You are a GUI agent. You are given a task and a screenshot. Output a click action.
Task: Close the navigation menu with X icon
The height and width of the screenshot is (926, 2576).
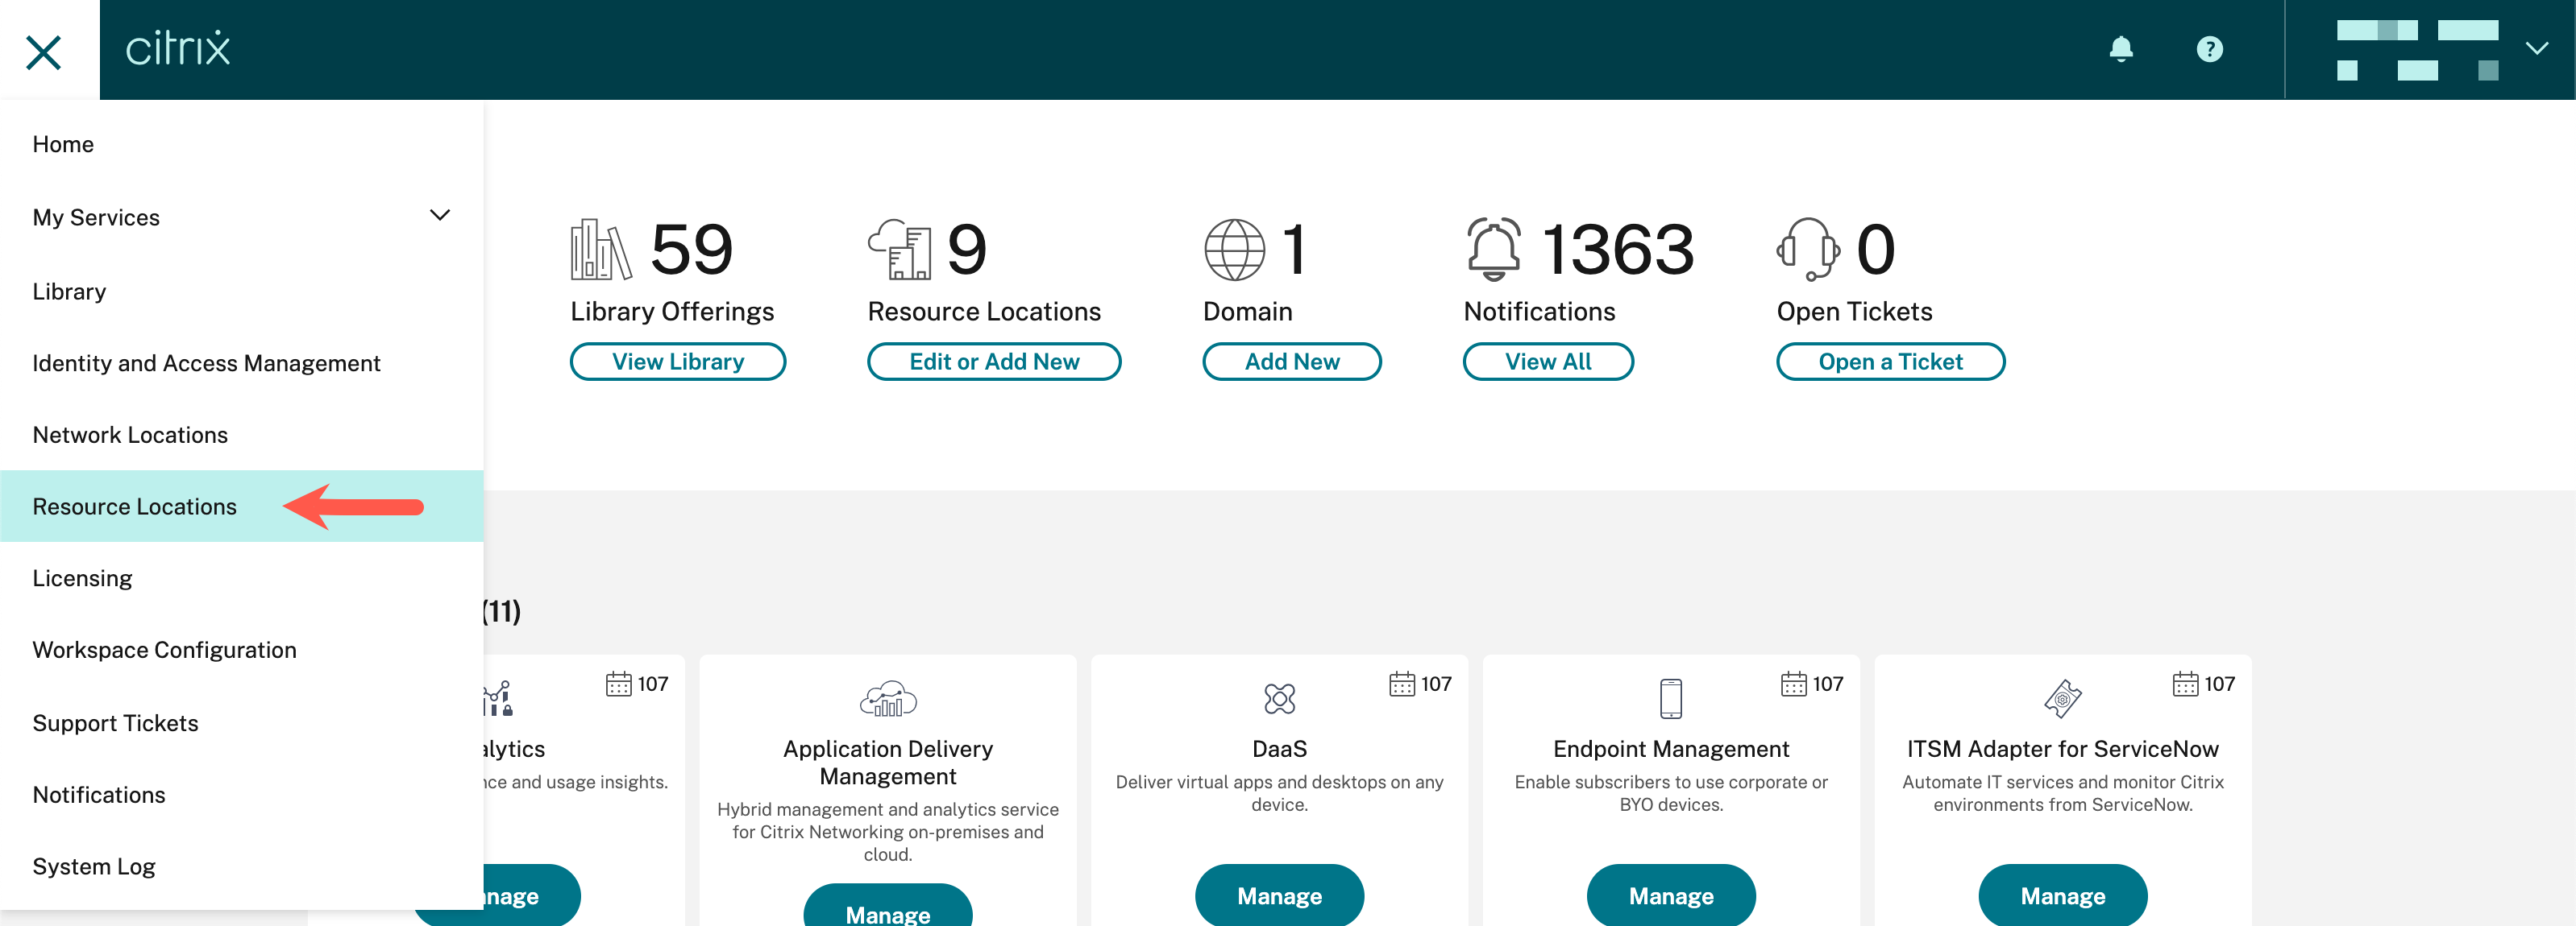coord(44,51)
